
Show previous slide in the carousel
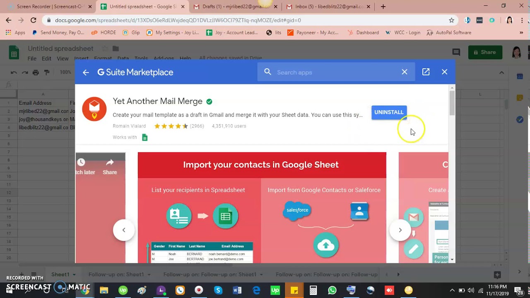124,230
